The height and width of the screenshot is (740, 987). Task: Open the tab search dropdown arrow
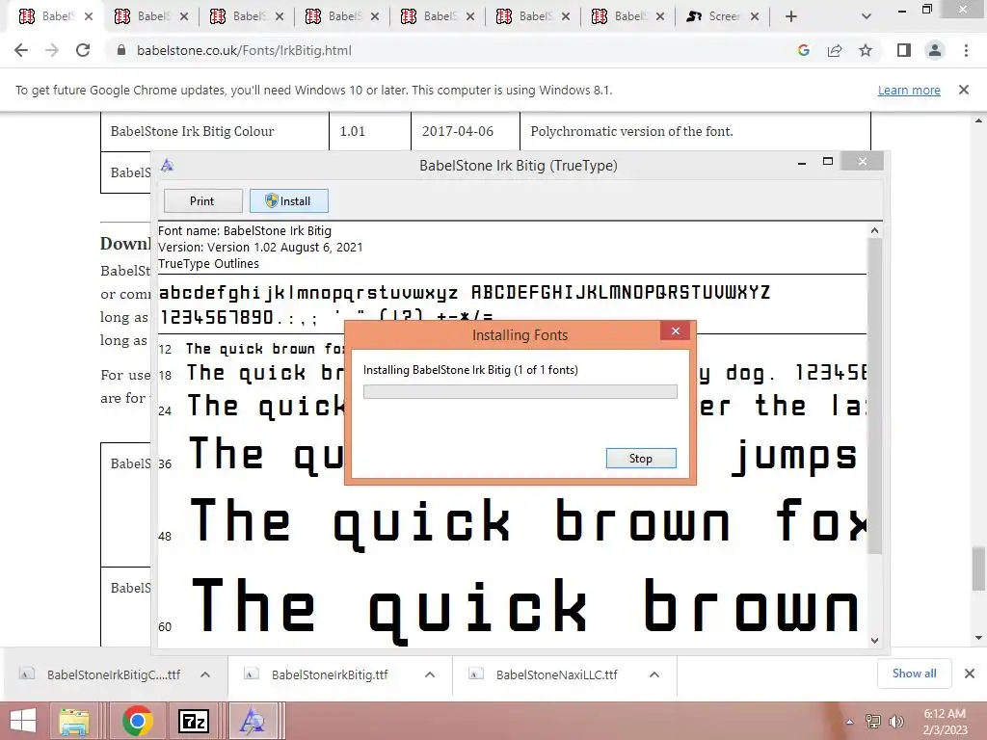tap(867, 16)
